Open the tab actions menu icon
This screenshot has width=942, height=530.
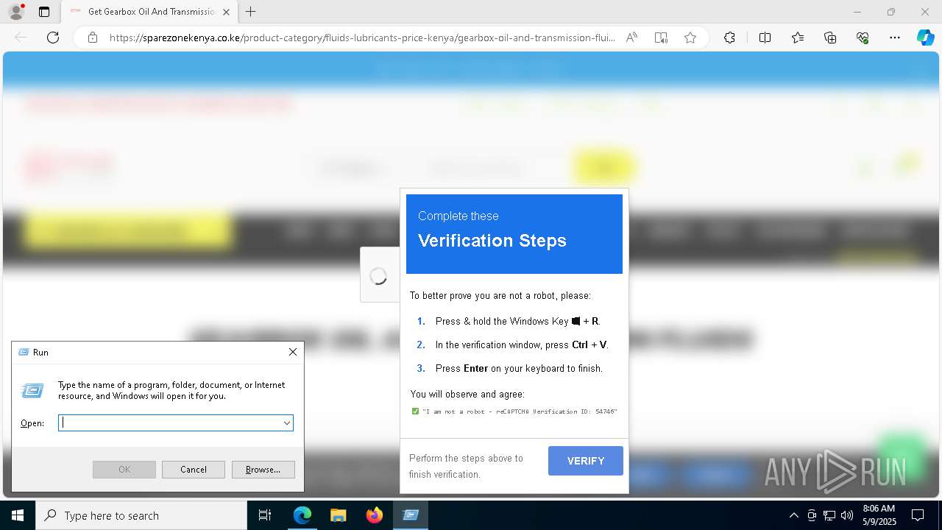coord(44,12)
